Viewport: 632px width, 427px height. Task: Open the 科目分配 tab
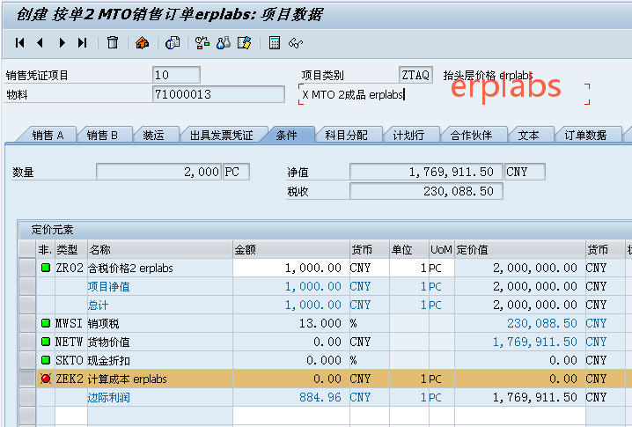(x=347, y=135)
